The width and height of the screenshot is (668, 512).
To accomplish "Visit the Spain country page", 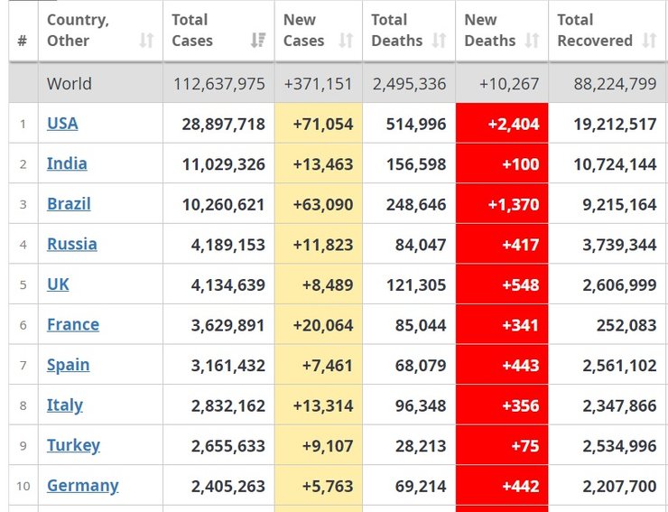I will point(68,365).
